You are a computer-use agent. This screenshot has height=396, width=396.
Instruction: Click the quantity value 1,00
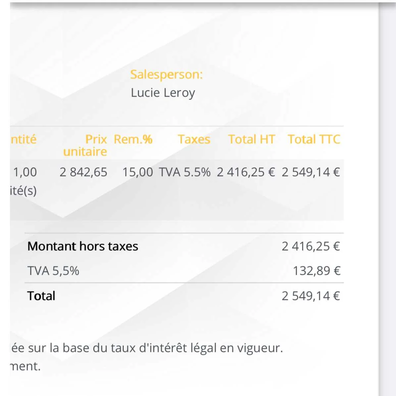tap(25, 172)
